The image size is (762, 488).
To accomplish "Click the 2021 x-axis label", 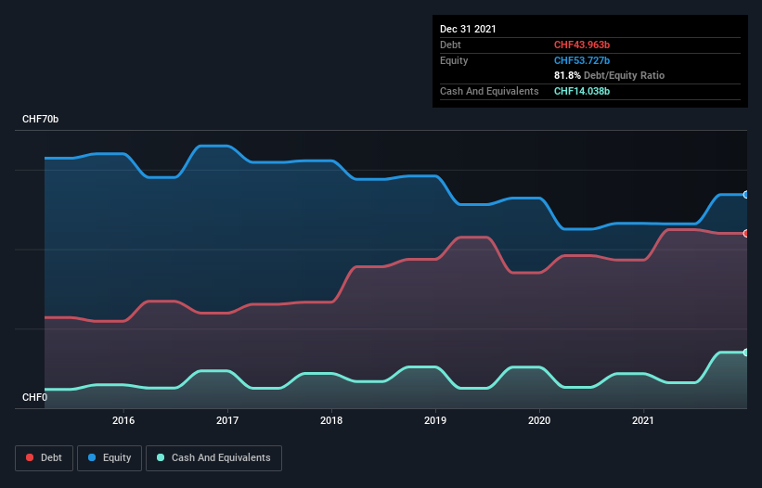I will pyautogui.click(x=643, y=420).
